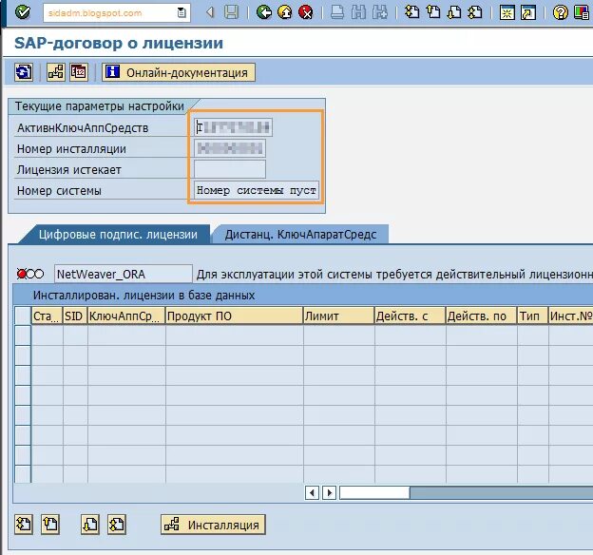Select the first table row selector
The height and width of the screenshot is (555, 593).
coord(23,335)
